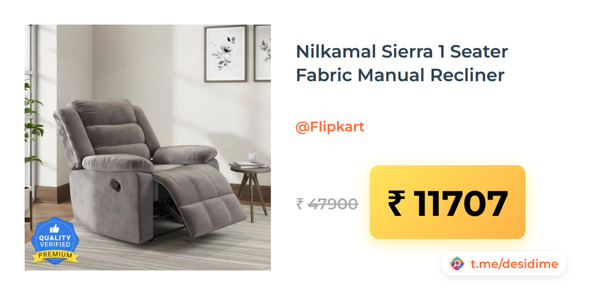Image resolution: width=591 pixels, height=295 pixels.
Task: Click the thumbs-up icon on the badge
Action: point(54,229)
